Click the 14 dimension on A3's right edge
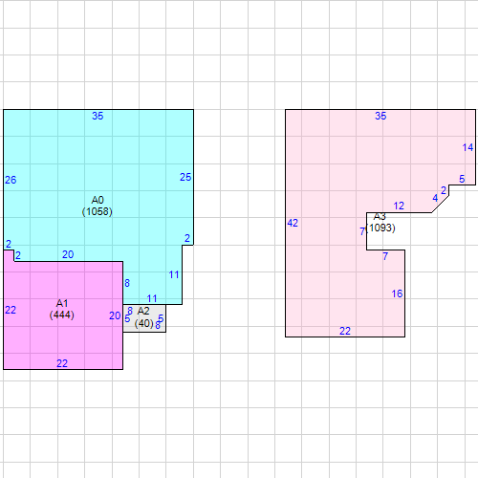 (467, 147)
